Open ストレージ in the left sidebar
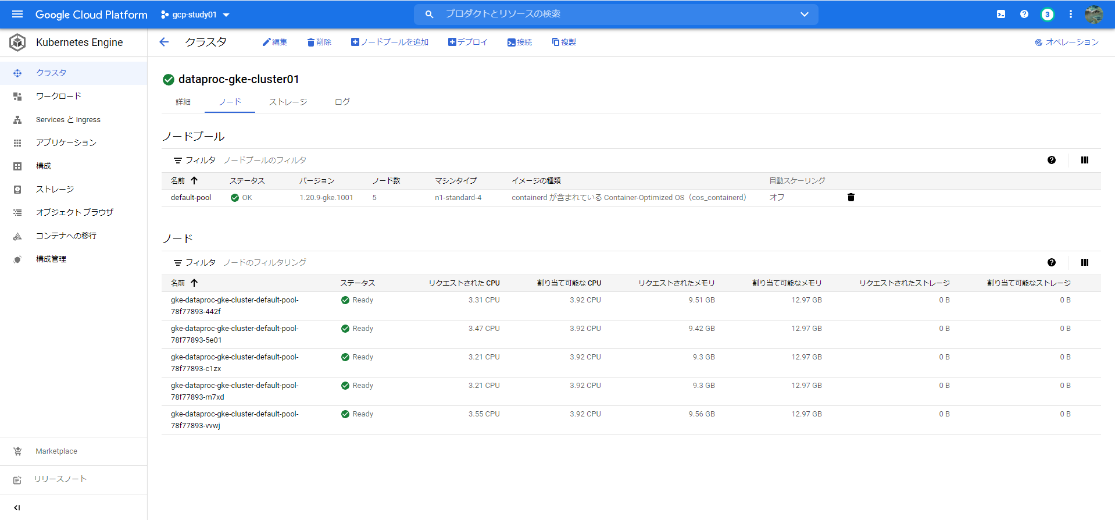The height and width of the screenshot is (520, 1115). pyautogui.click(x=73, y=190)
